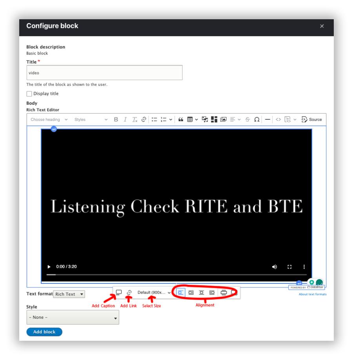This screenshot has height=360, width=353.
Task: Toggle the Display title checkbox
Action: click(29, 94)
